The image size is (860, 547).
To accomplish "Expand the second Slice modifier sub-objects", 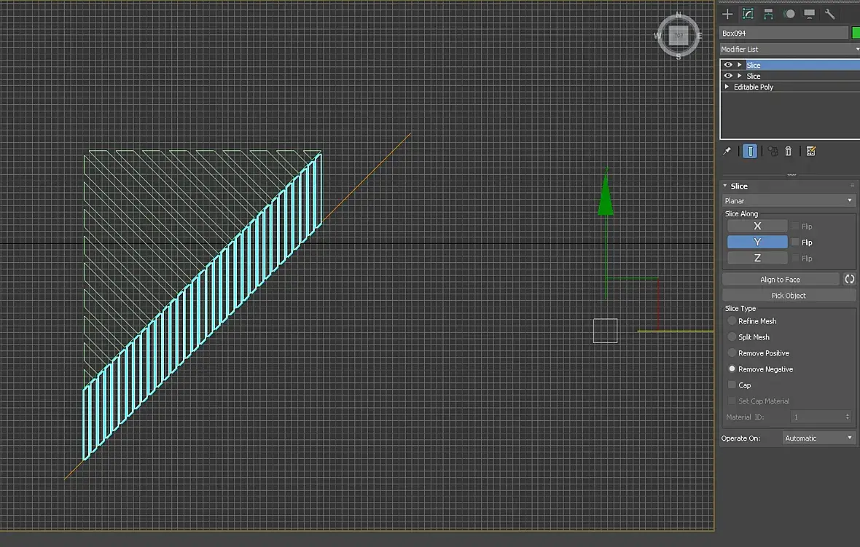I will click(x=739, y=76).
